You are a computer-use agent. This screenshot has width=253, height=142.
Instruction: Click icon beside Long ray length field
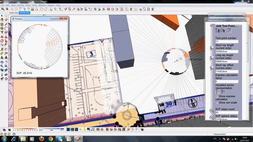pos(211,58)
